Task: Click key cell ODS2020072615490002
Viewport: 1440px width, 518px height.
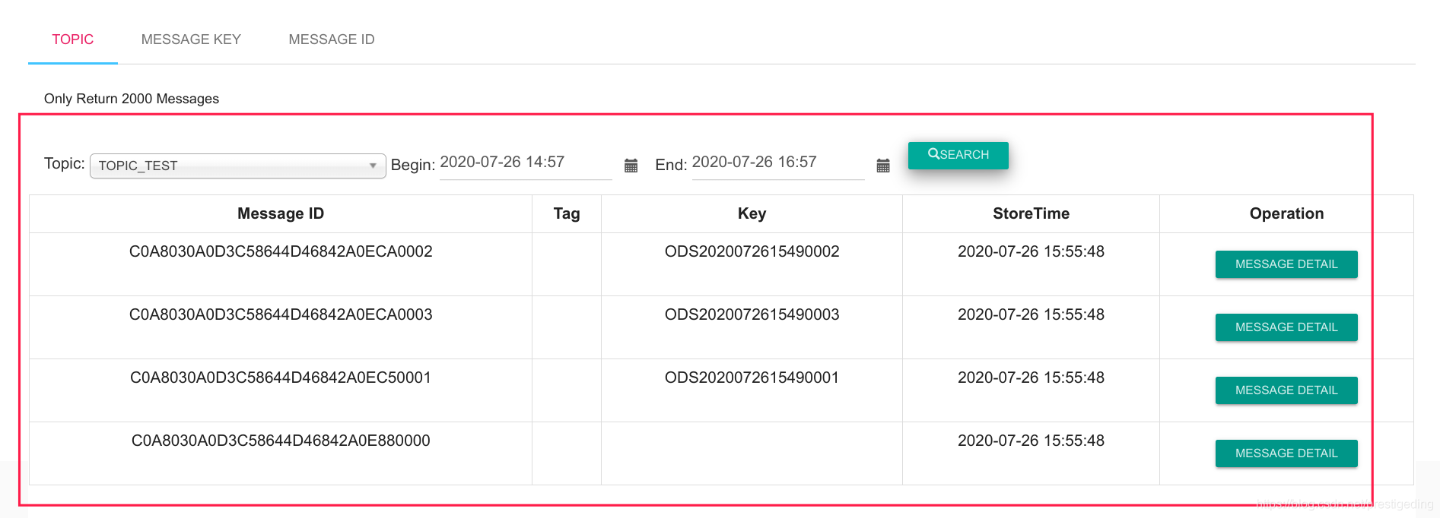Action: click(752, 252)
